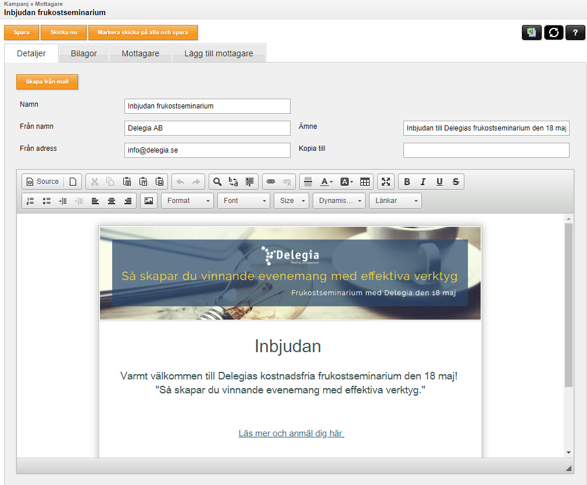Toggle strikethrough formatting
Screen dimensions: 587x485
click(456, 182)
